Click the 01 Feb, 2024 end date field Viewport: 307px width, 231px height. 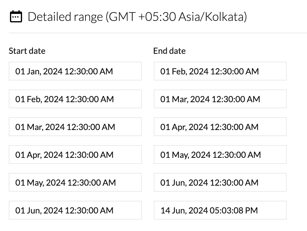[x=220, y=71]
